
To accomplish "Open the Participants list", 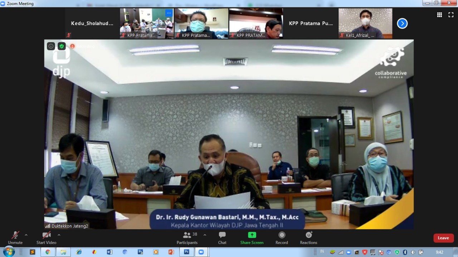I will pos(187,238).
